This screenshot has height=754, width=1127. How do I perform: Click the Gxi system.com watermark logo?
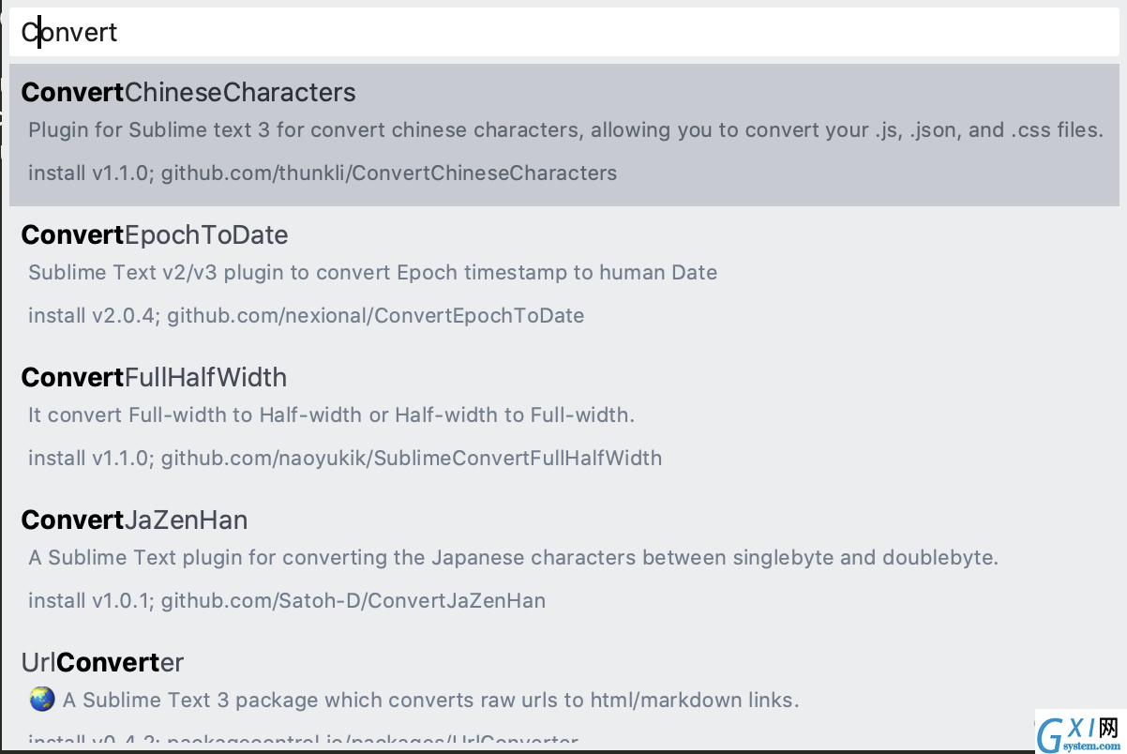1079,731
